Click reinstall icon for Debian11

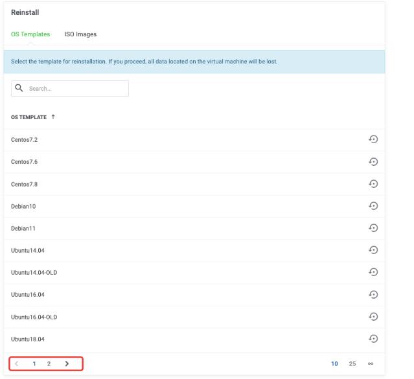coord(373,227)
